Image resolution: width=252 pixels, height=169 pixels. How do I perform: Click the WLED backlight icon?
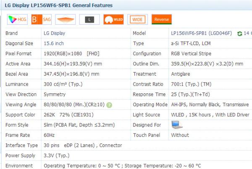pos(114,19)
